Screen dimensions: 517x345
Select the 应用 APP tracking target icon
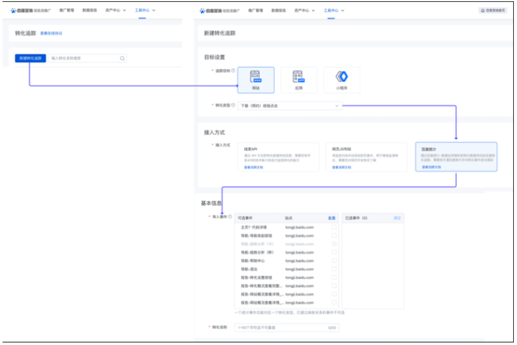coord(299,80)
